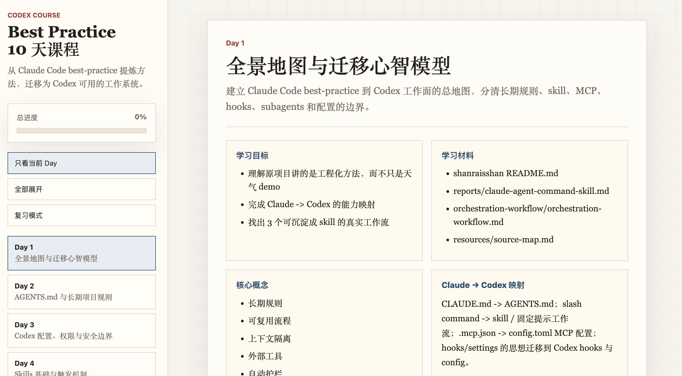This screenshot has height=376, width=682.
Task: Click the 上下文隔离 concept item
Action: click(x=270, y=339)
